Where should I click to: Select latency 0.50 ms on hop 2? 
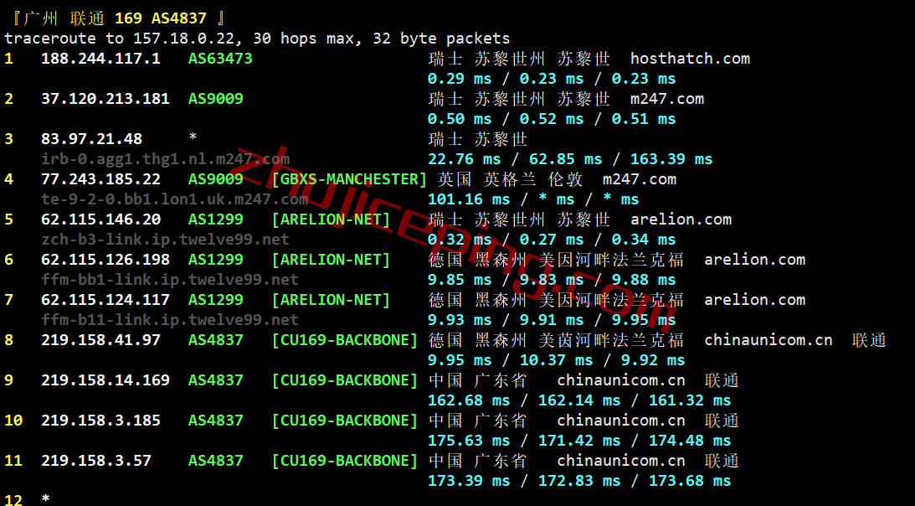460,119
